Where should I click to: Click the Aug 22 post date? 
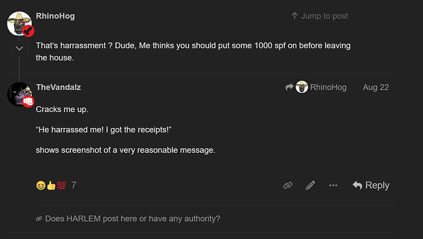point(376,87)
